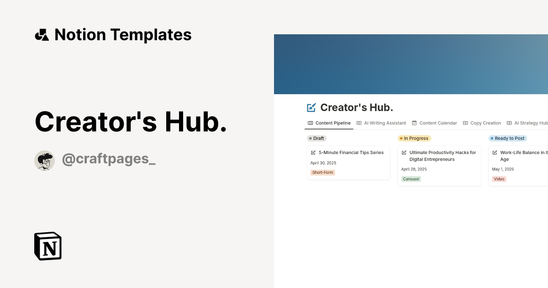Select the table icon beside AI Writing Assistant
548x288 pixels.
click(360, 123)
